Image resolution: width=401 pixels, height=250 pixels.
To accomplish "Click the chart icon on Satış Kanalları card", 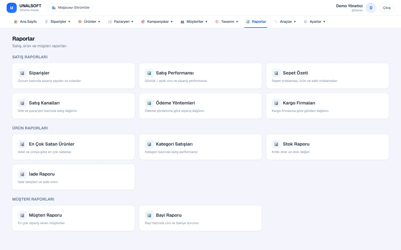I will pos(22,103).
